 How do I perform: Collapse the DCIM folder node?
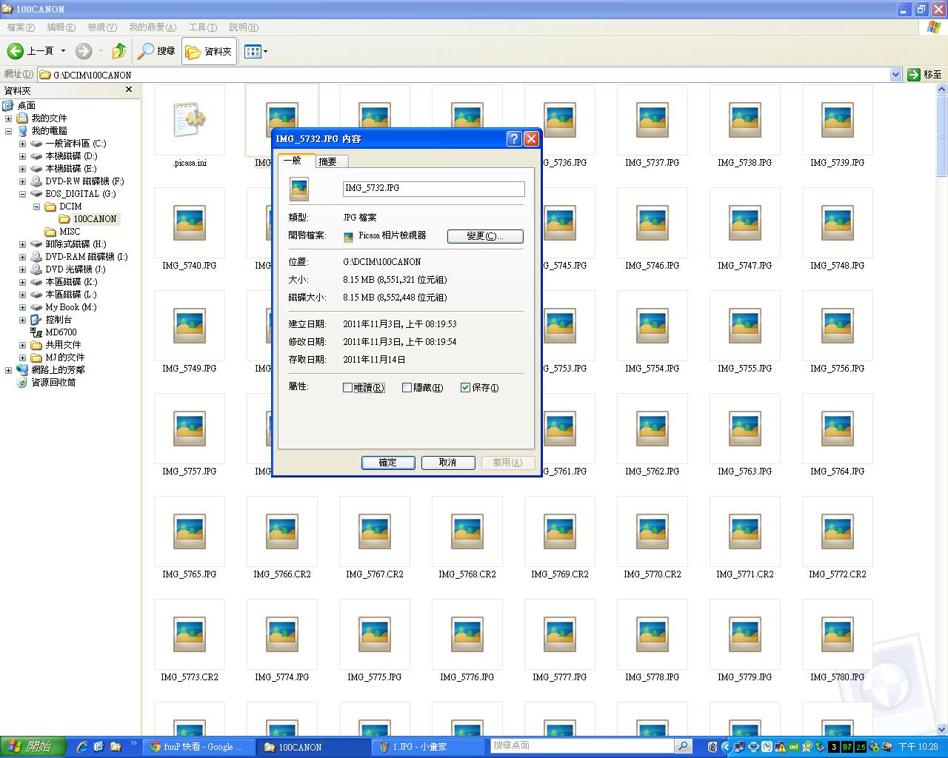click(36, 207)
